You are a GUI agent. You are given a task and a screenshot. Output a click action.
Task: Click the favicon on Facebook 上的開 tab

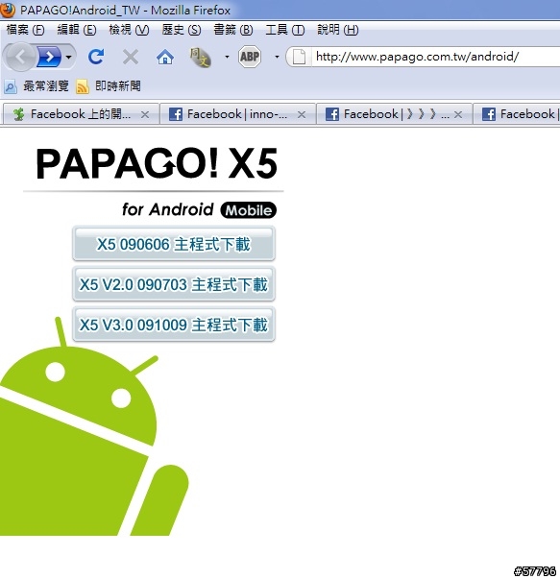18,114
